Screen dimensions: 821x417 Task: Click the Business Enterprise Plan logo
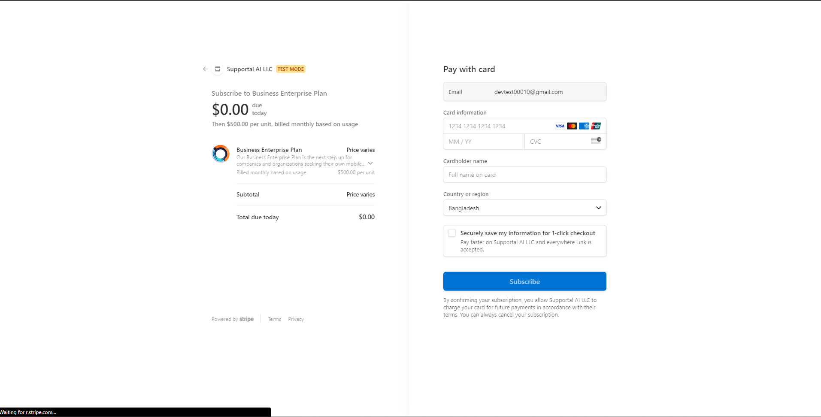pos(221,154)
